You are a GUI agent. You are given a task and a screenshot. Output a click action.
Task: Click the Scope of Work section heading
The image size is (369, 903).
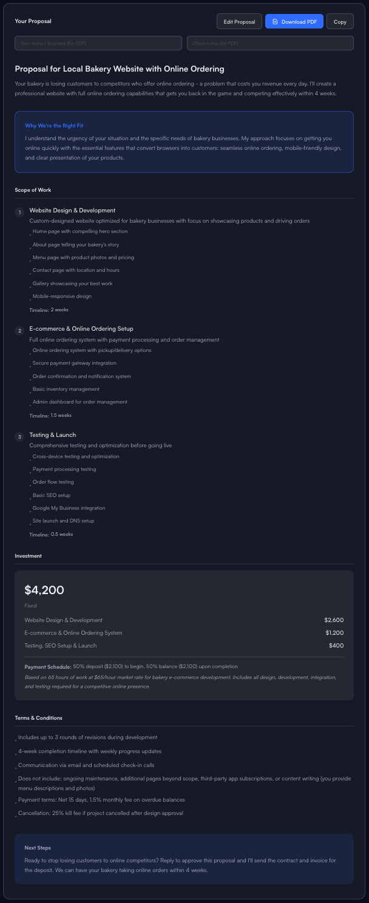(33, 190)
